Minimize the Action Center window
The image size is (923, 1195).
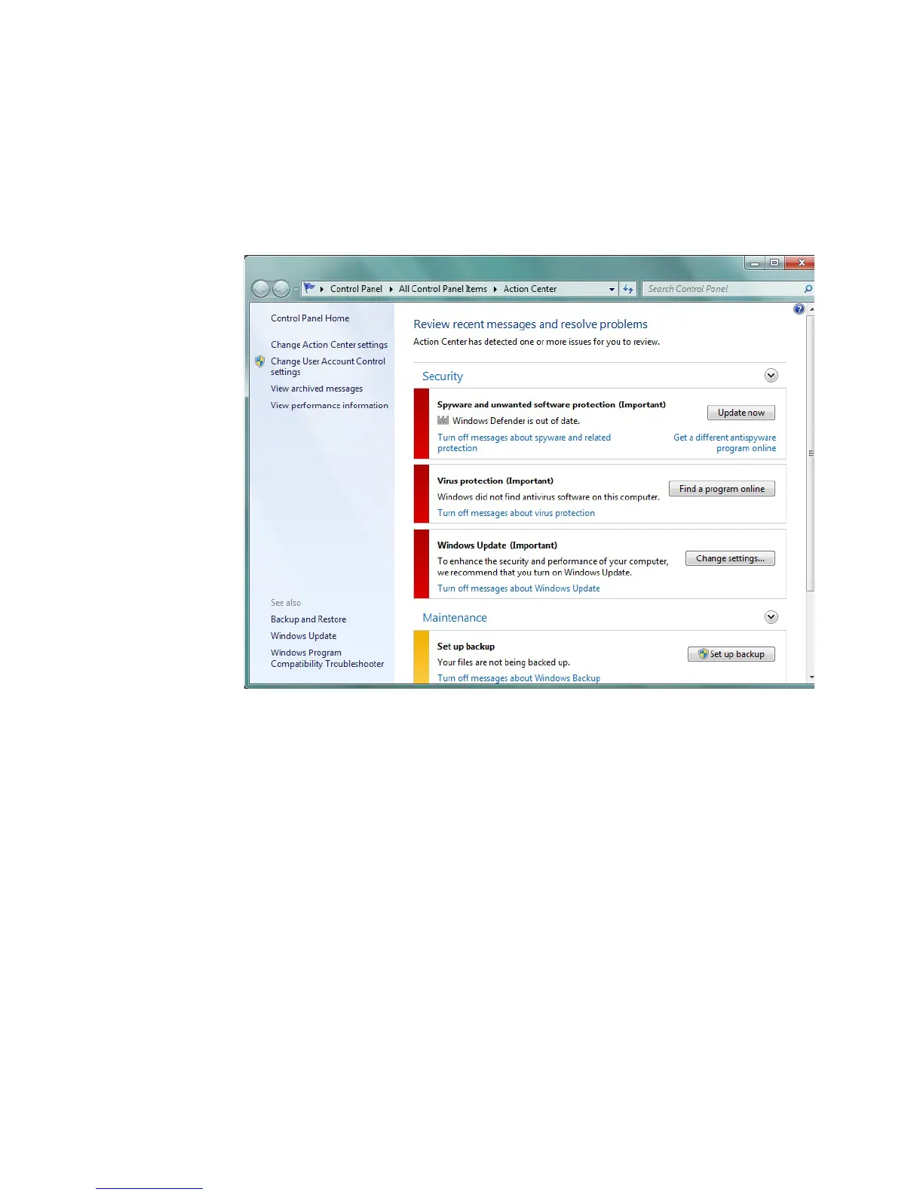[755, 263]
